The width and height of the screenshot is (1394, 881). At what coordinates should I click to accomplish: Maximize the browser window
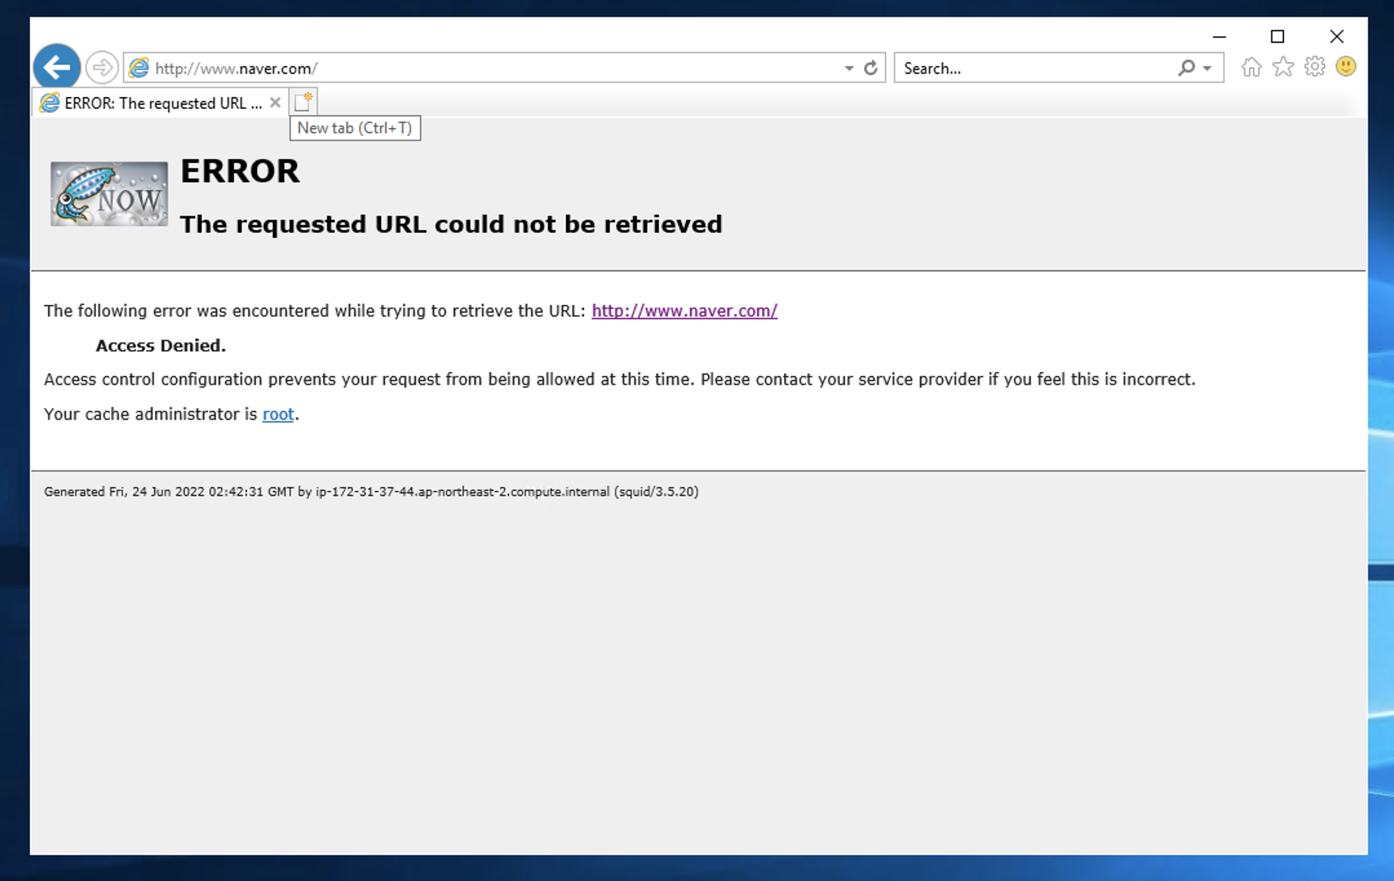1277,37
